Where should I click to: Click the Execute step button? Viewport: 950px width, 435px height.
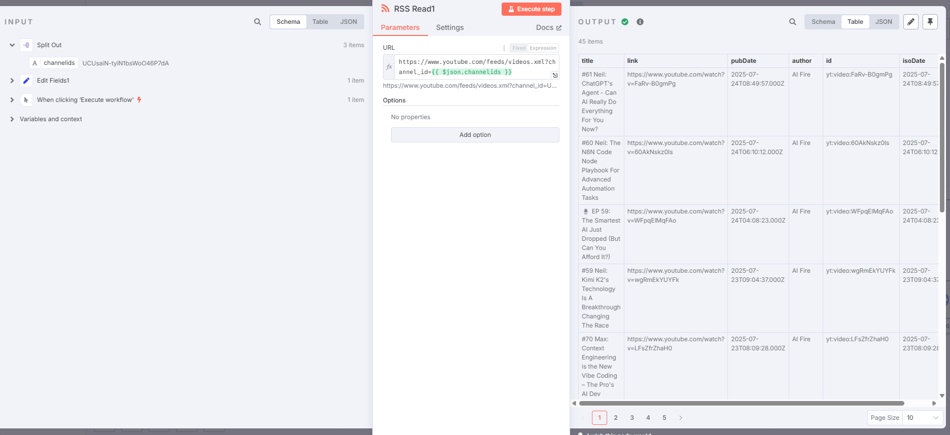pos(532,9)
